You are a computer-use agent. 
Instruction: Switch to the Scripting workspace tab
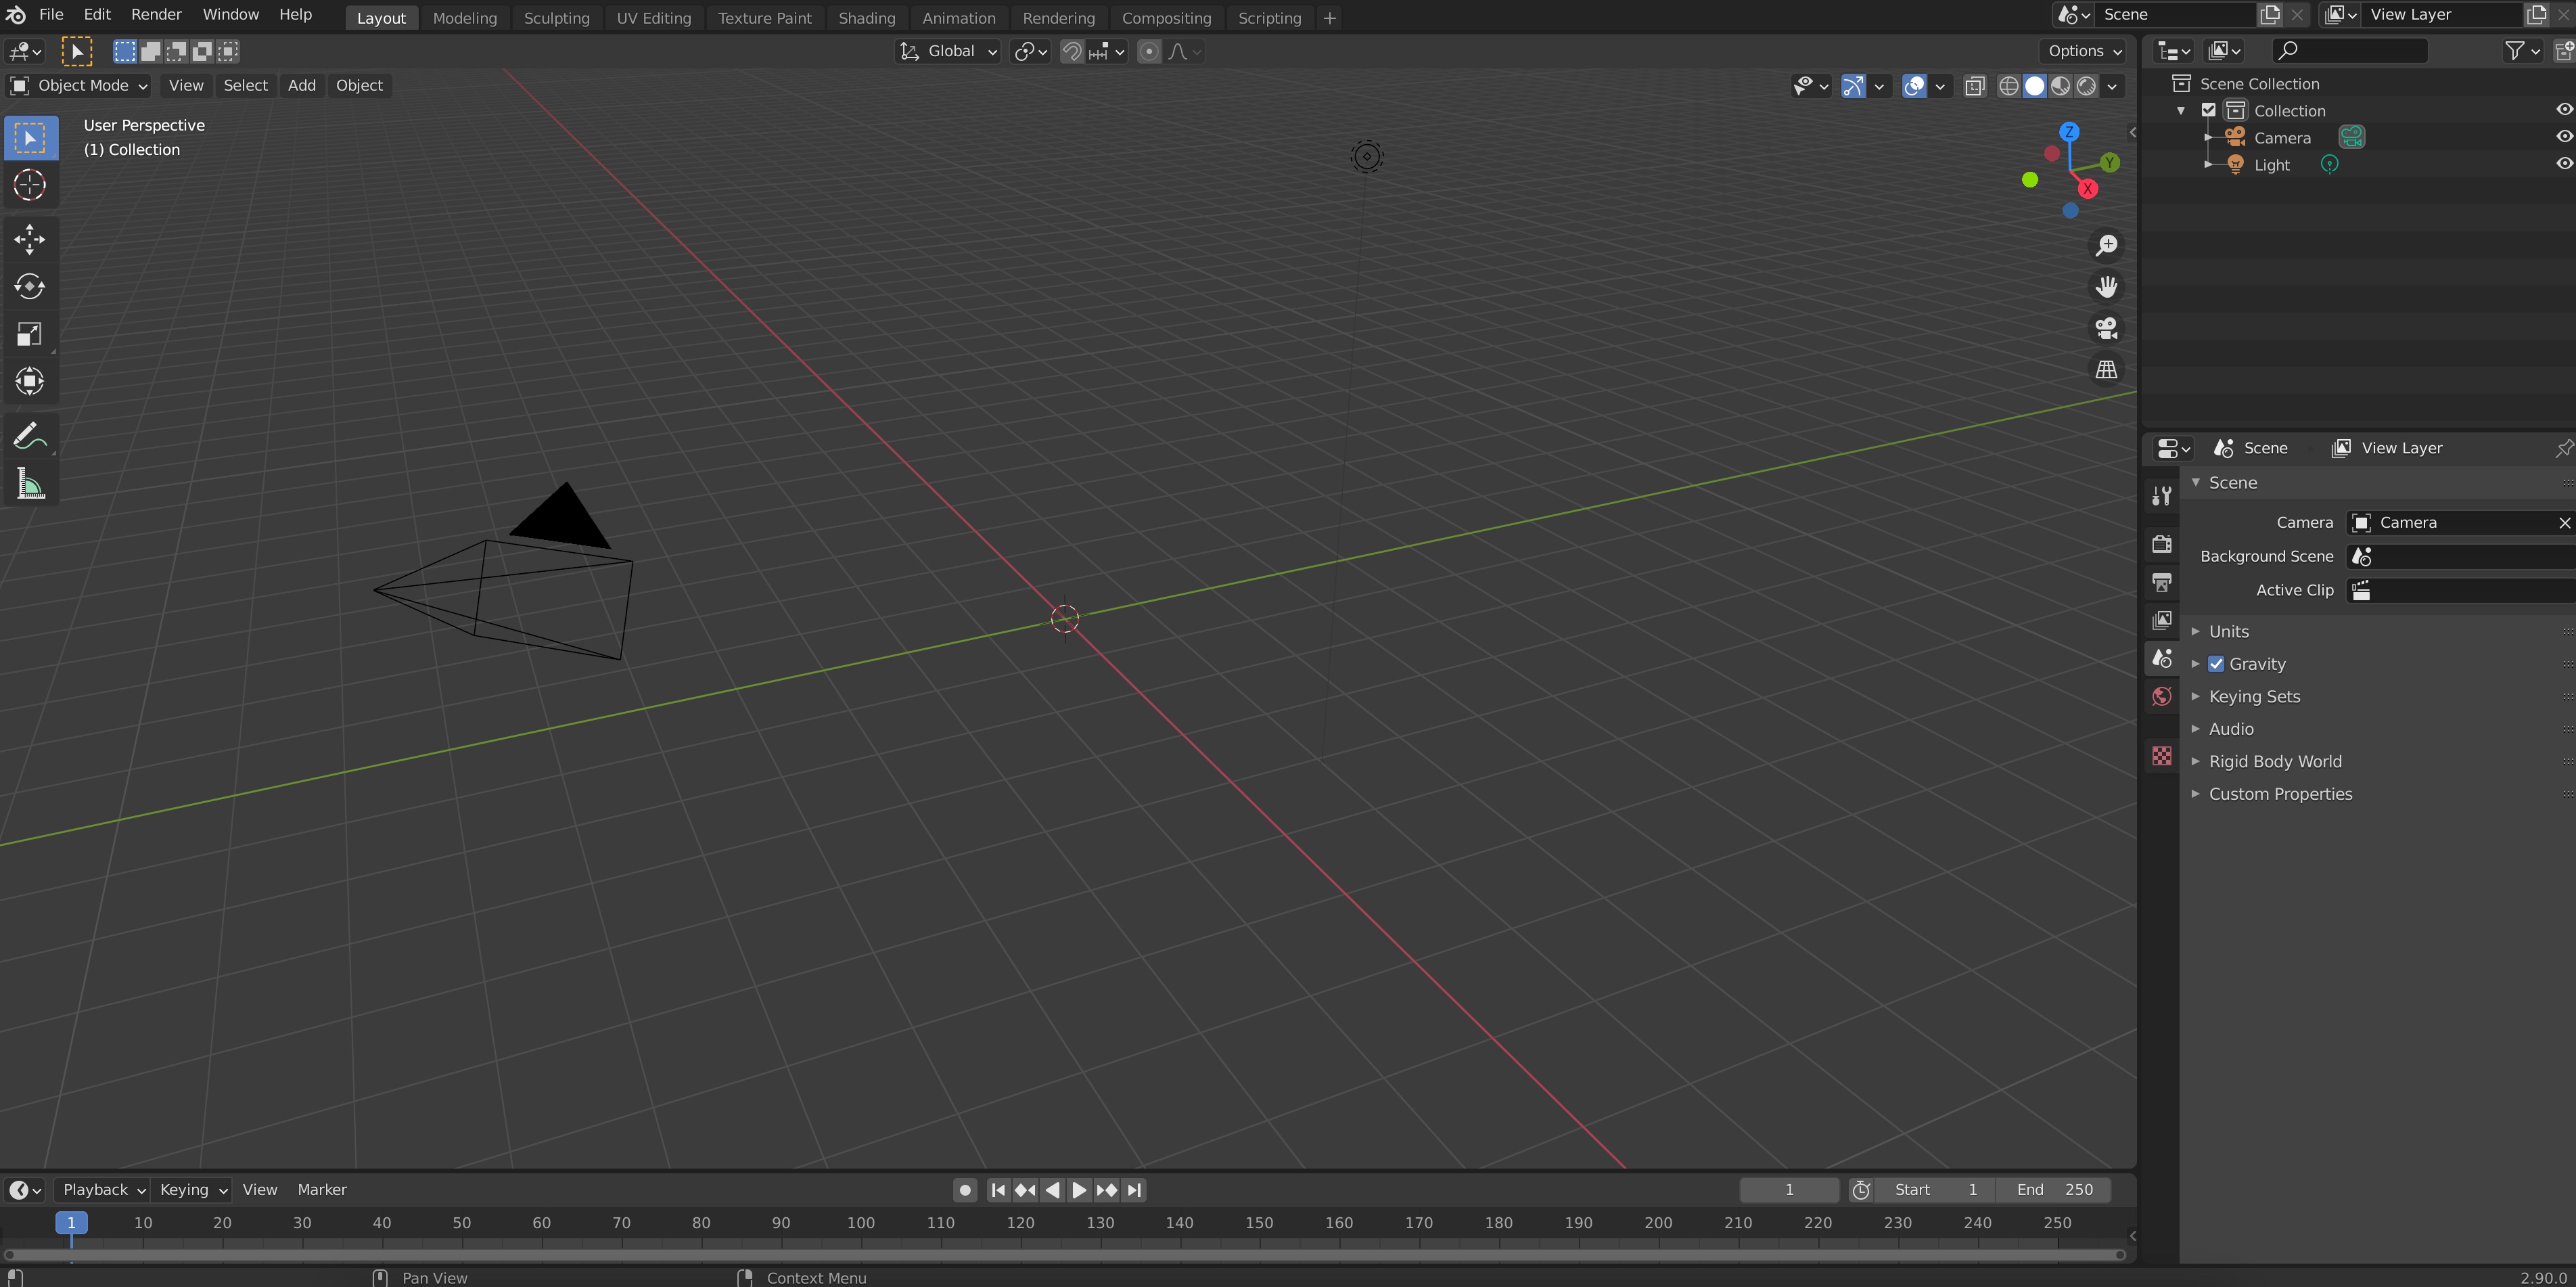pyautogui.click(x=1269, y=18)
